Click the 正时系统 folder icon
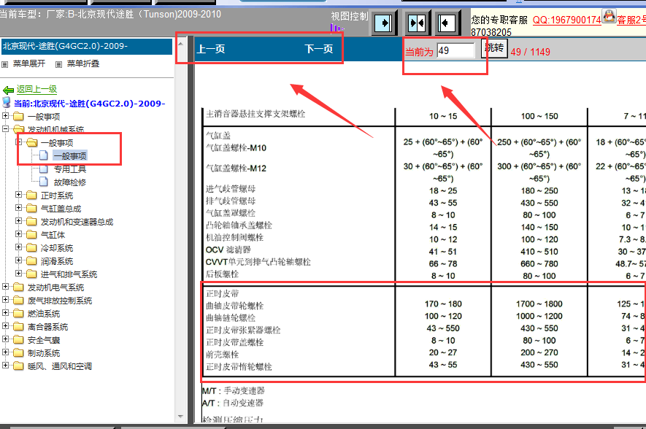 click(31, 195)
